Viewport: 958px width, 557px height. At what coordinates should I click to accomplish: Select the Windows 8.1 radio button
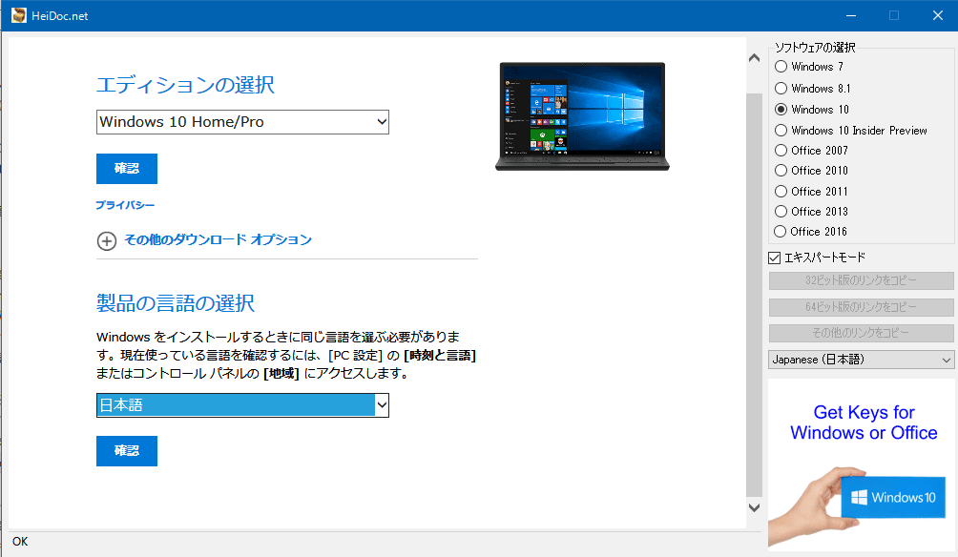781,88
